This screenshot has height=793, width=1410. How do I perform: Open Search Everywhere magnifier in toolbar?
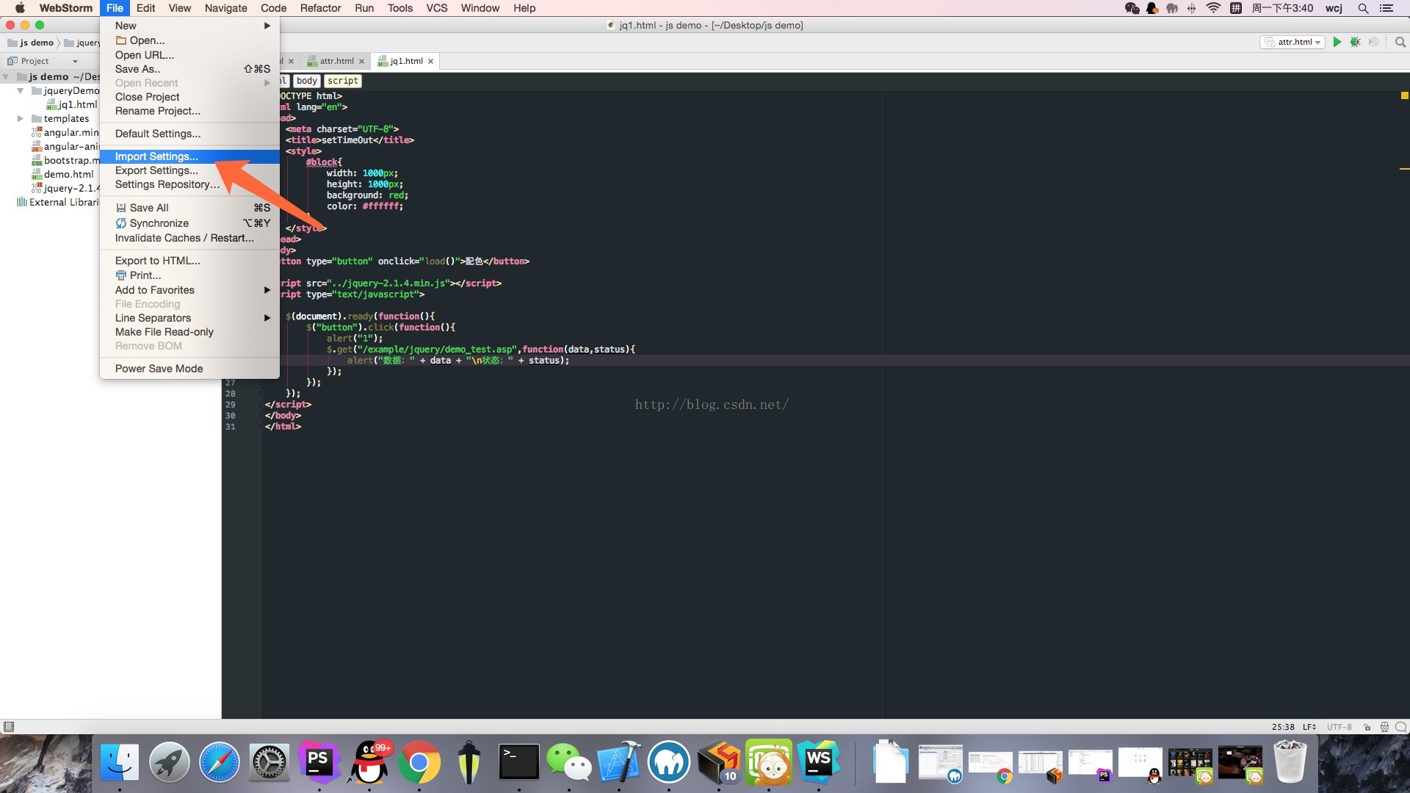[x=1400, y=42]
